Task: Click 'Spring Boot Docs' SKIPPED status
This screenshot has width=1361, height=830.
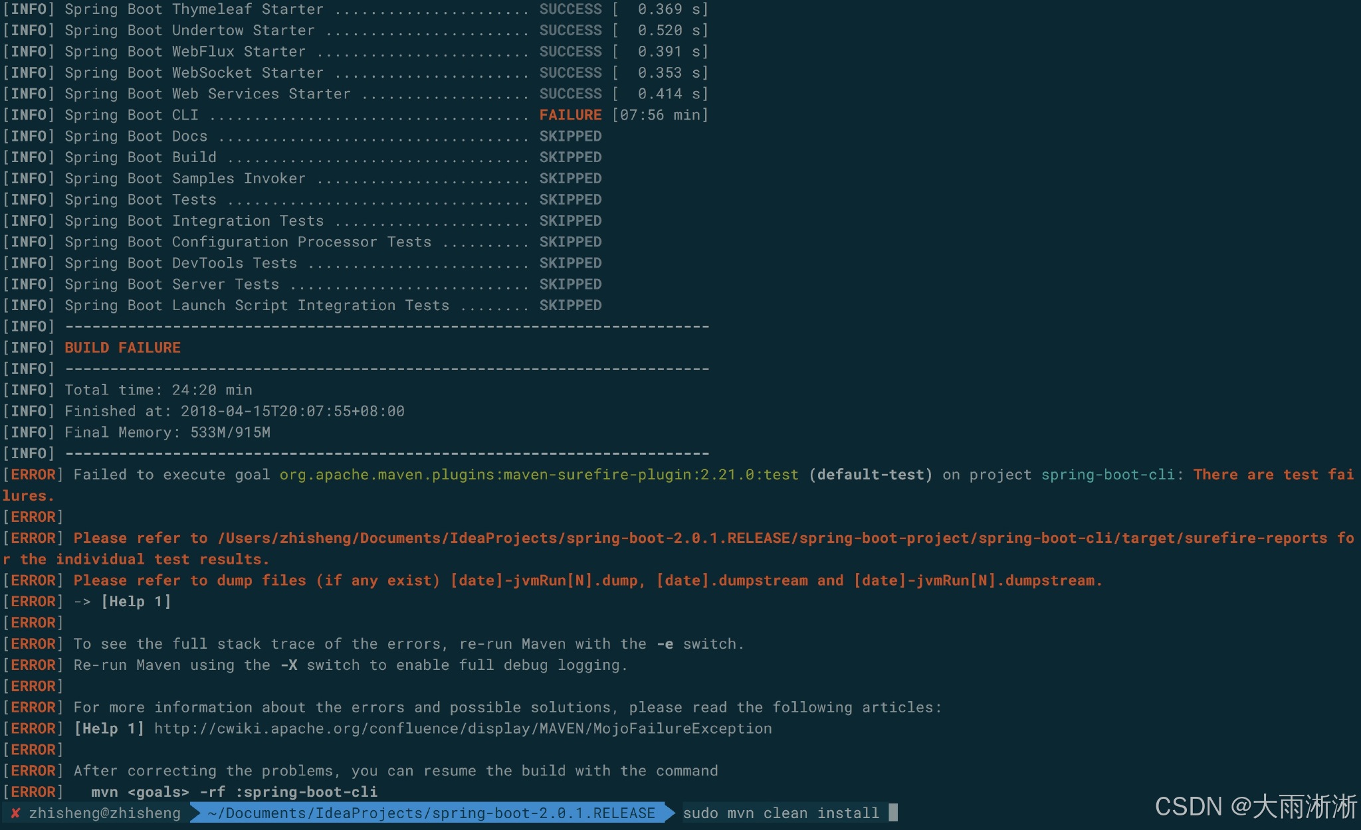Action: pyautogui.click(x=570, y=136)
